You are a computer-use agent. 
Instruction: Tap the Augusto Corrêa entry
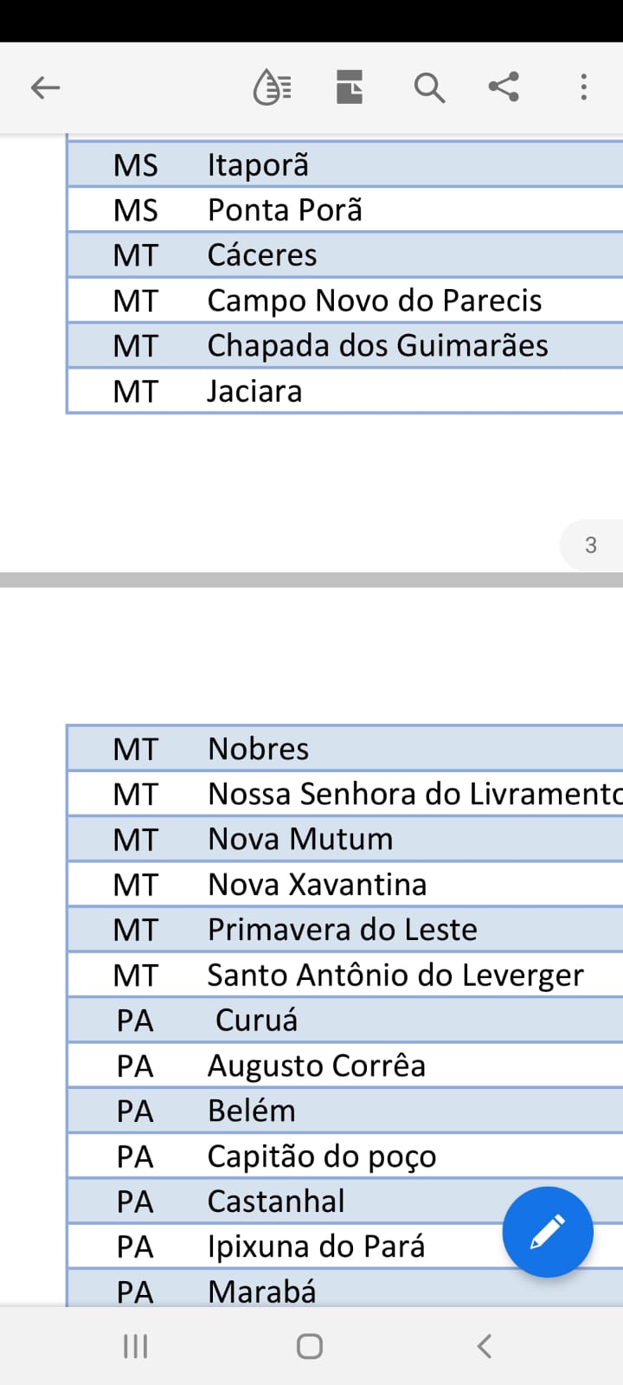[317, 1066]
